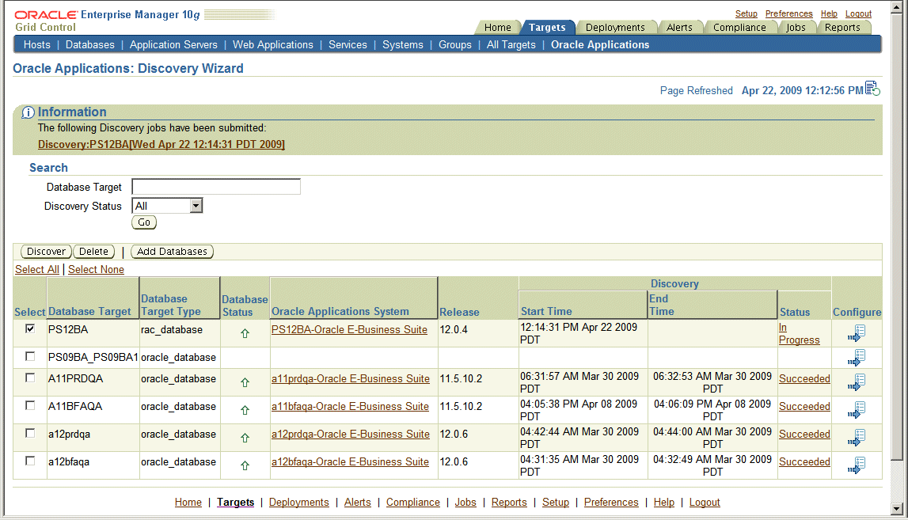Uncheck the PS12BA select checkbox
Screen dimensions: 908x520
click(x=30, y=328)
